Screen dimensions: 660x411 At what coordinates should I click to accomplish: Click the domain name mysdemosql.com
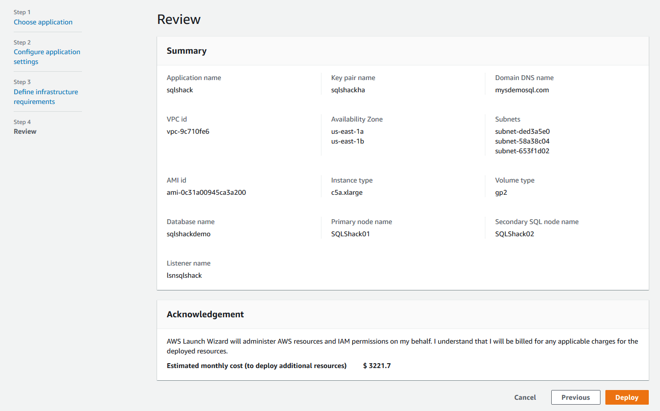point(521,90)
